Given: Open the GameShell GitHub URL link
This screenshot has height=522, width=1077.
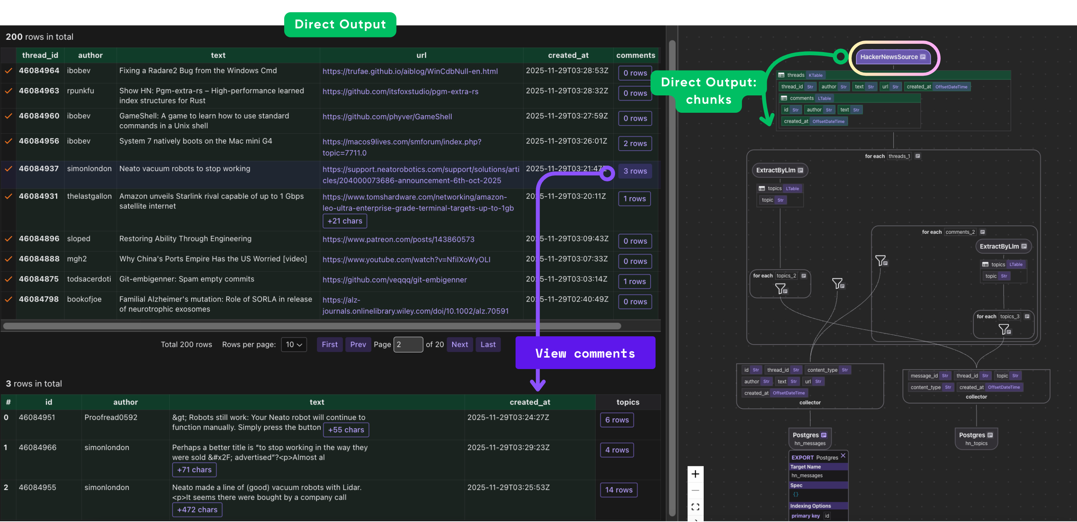Looking at the screenshot, I should [x=387, y=117].
